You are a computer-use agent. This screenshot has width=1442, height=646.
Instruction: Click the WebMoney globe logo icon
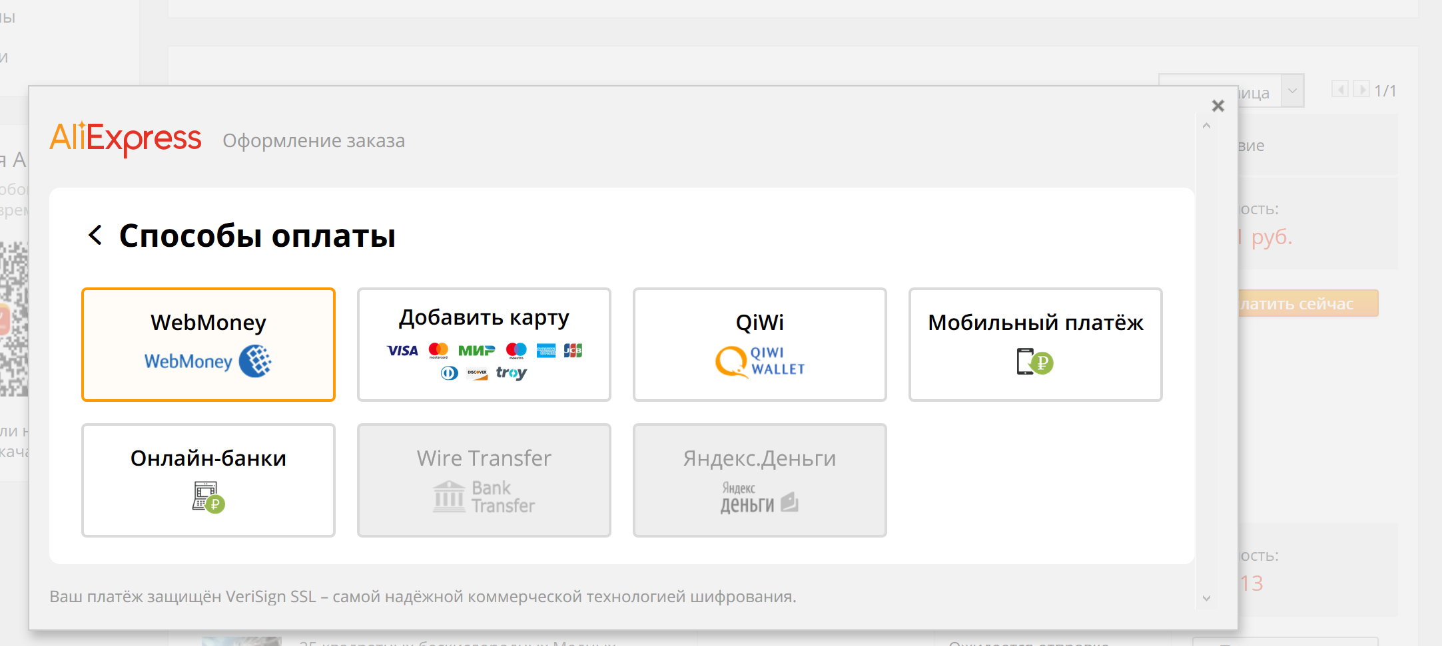point(255,361)
